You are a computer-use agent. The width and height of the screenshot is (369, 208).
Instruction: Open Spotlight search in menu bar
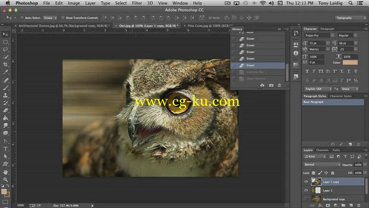click(x=351, y=3)
